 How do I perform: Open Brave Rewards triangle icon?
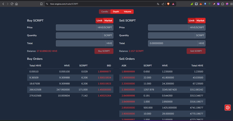point(173,4)
